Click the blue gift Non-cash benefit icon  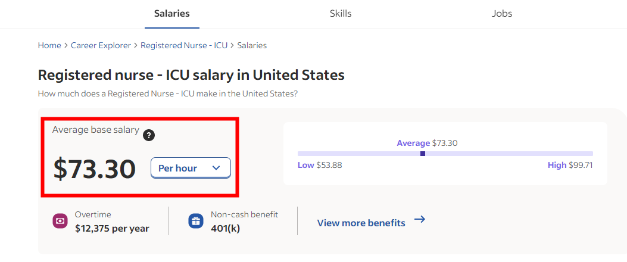click(196, 221)
